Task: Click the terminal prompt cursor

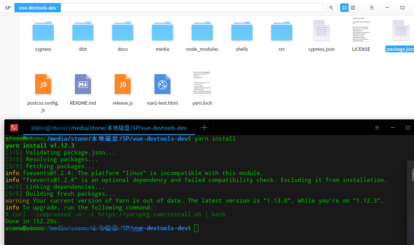Action: 196,228
